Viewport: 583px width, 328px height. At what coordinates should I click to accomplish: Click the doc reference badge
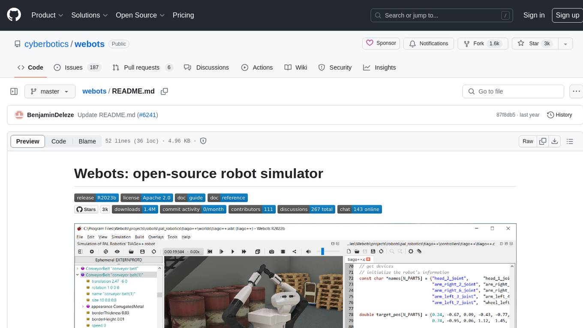pos(228,198)
